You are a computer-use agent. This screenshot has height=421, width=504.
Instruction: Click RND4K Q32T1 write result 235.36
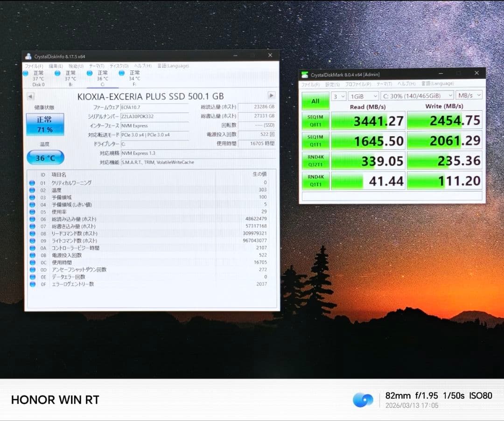(x=445, y=161)
